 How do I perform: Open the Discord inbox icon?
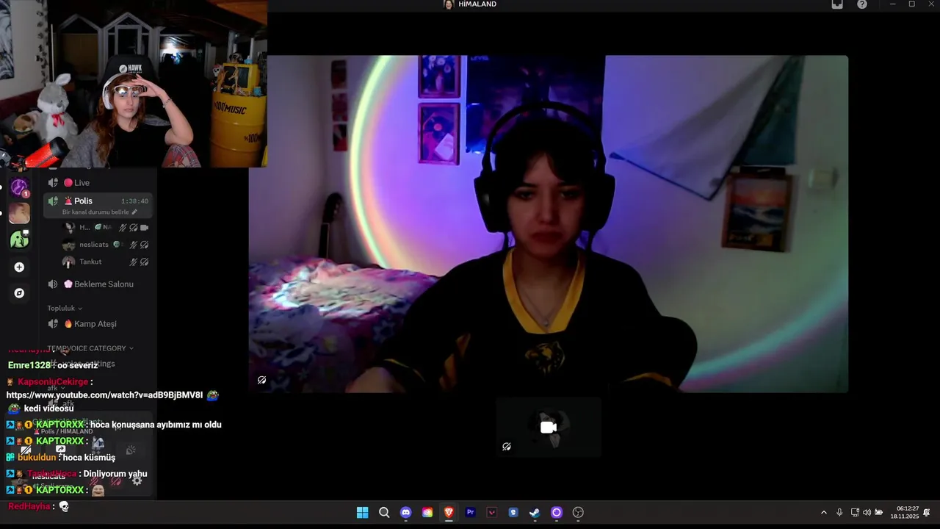click(837, 4)
